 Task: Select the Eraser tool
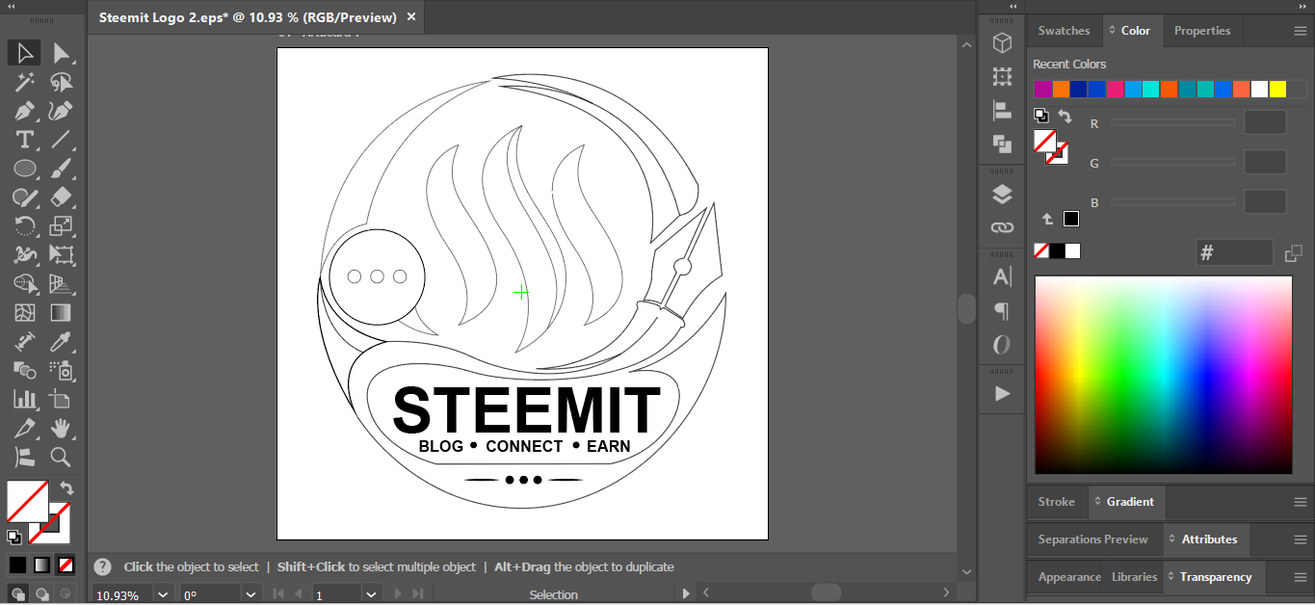[x=61, y=197]
